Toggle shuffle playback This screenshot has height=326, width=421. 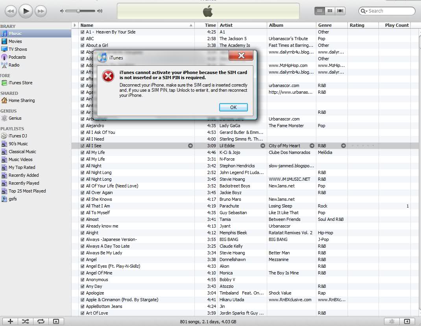pos(26,321)
